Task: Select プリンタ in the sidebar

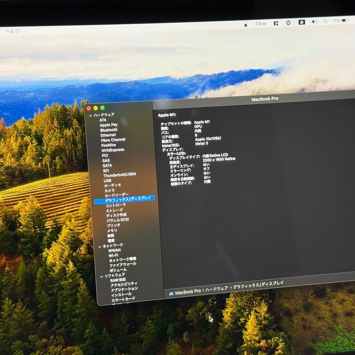Action: (x=113, y=225)
